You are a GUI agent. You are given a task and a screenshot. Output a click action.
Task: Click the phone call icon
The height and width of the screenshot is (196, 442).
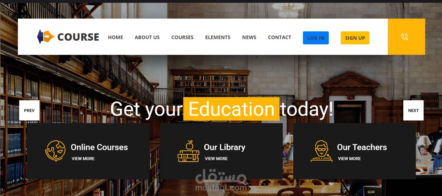point(404,37)
